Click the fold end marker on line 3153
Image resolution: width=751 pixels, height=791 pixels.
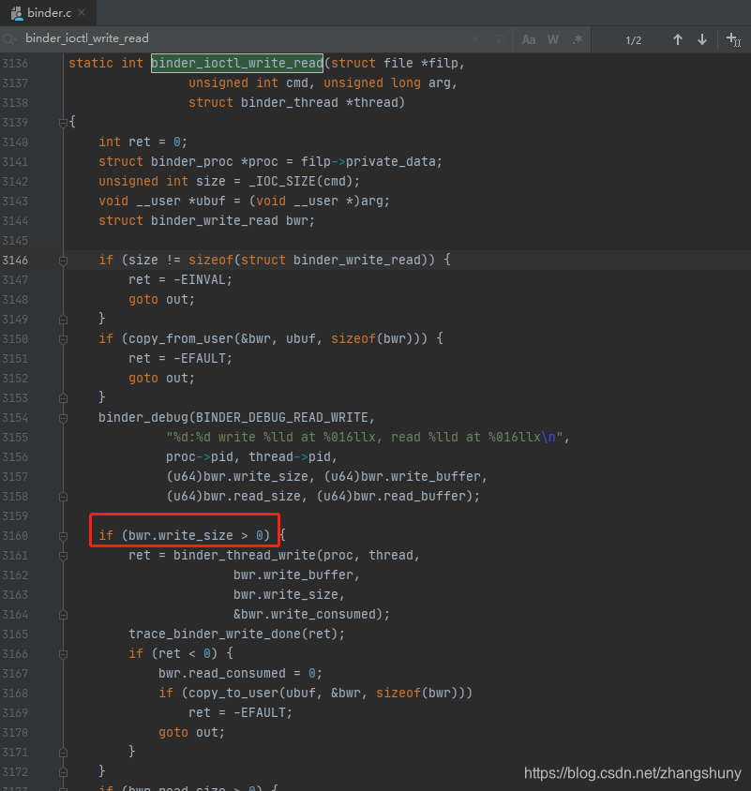63,398
